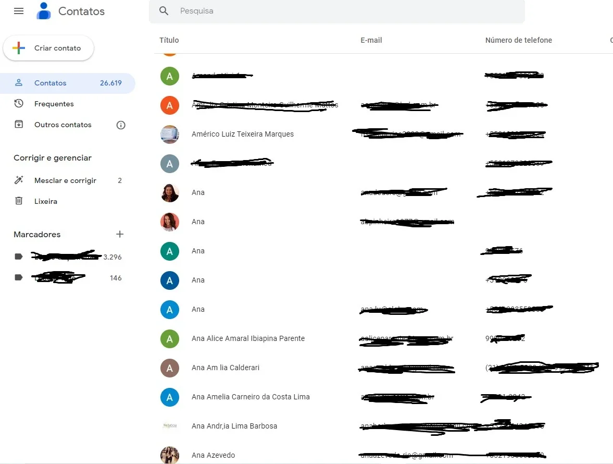The width and height of the screenshot is (613, 464).
Task: Click into the Pesquisa search field
Action: pyautogui.click(x=336, y=11)
